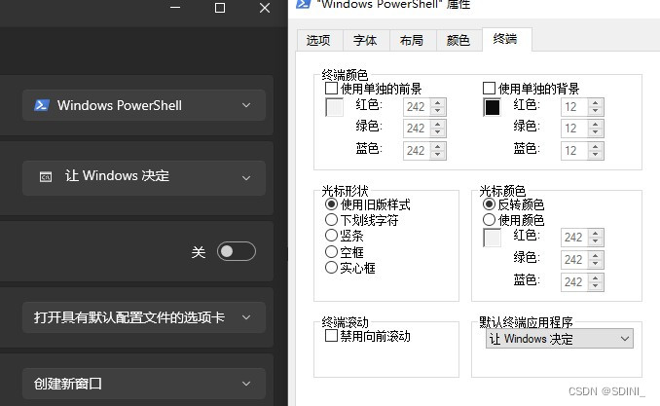
Task: Click foreground 红色 value field
Action: [417, 107]
